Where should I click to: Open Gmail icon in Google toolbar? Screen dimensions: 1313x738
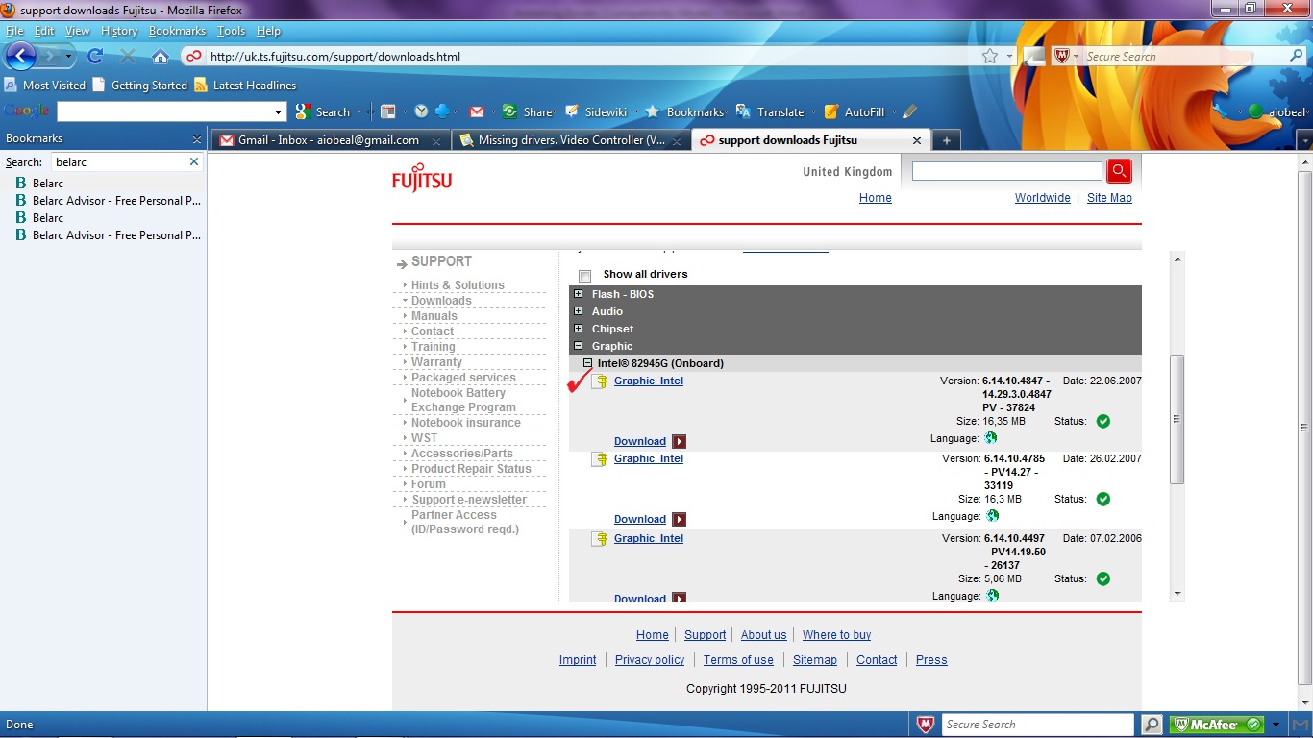[x=476, y=111]
